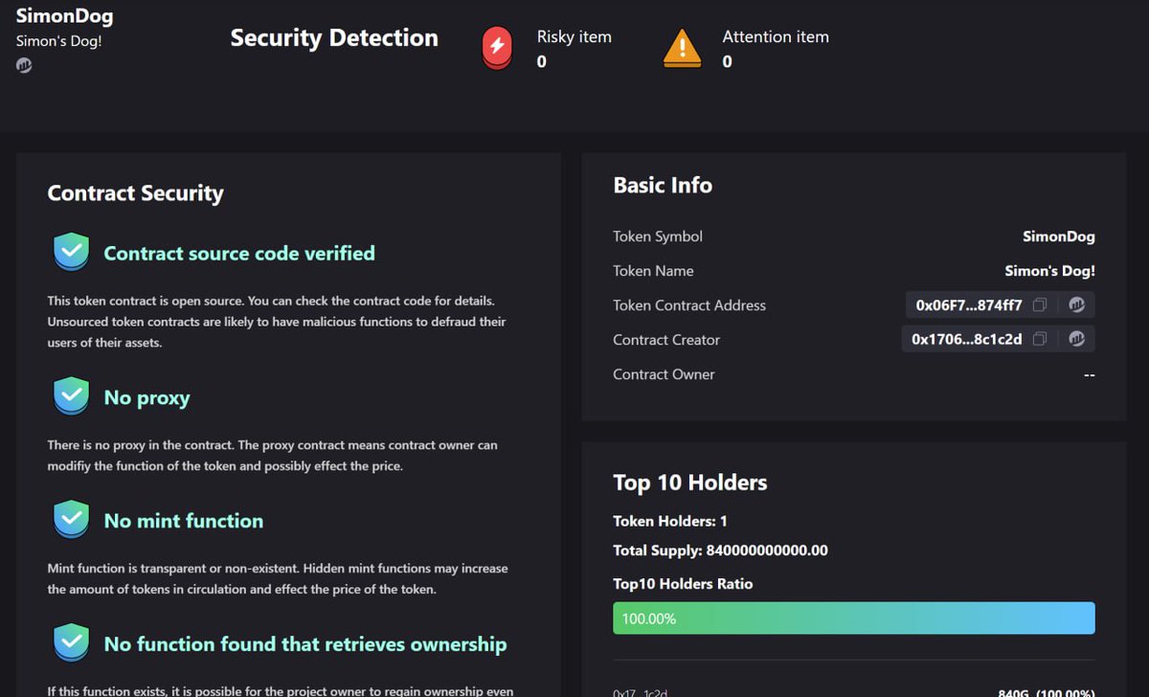Click the shield icon next to No mint function
The width and height of the screenshot is (1149, 697).
[x=71, y=520]
